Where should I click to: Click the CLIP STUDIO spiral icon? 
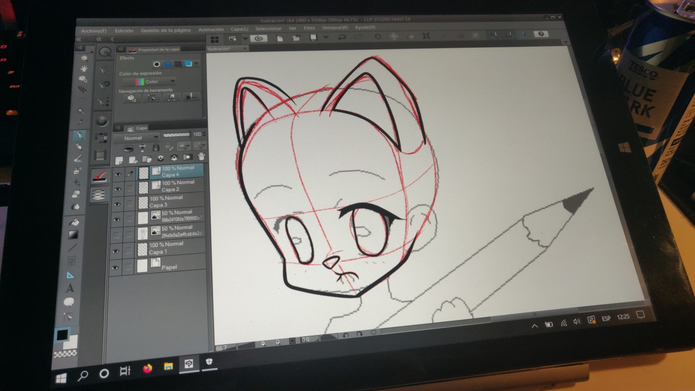(260, 39)
